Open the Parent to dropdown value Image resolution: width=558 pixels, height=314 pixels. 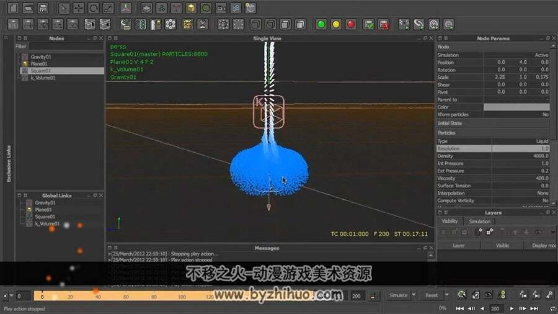click(x=516, y=100)
